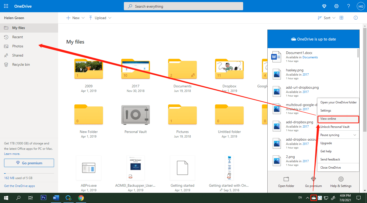Follow the 2017 link under haskey.png
This screenshot has height=203, width=367.
(306, 75)
